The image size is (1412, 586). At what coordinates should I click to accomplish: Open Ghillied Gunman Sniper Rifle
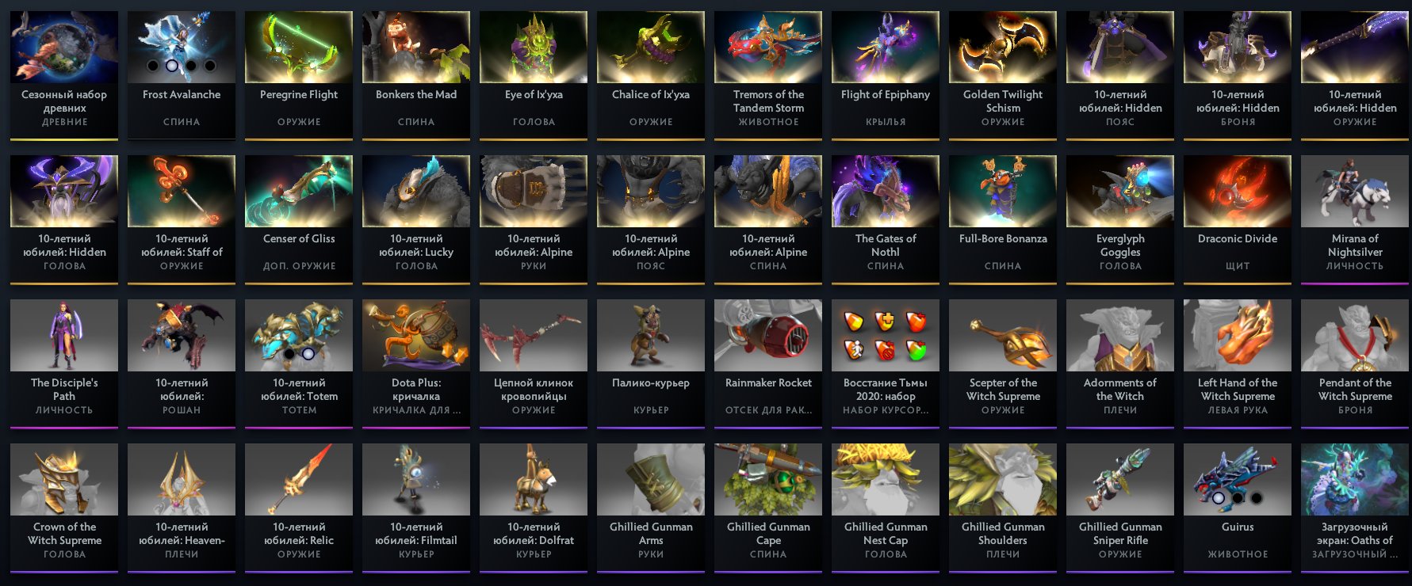[x=1120, y=508]
